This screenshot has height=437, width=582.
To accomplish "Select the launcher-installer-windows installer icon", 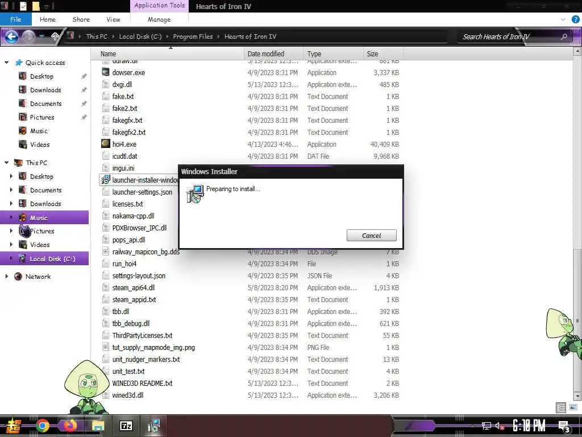I will pos(106,180).
